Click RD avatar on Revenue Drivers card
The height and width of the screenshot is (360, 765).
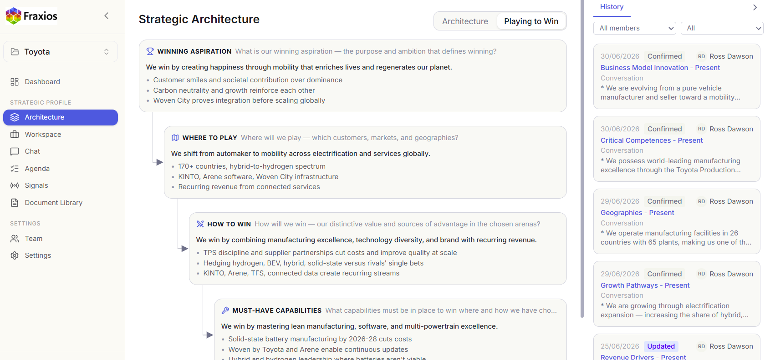click(x=701, y=346)
